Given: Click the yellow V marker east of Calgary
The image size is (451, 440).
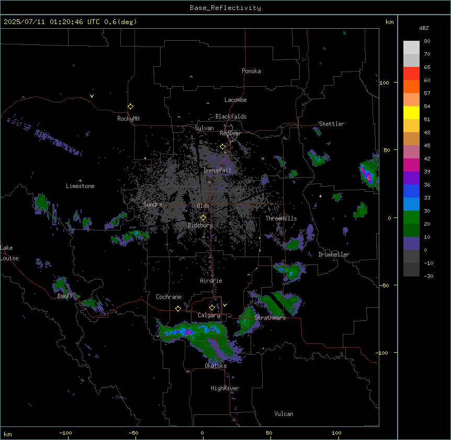Looking at the screenshot, I should pyautogui.click(x=224, y=305).
